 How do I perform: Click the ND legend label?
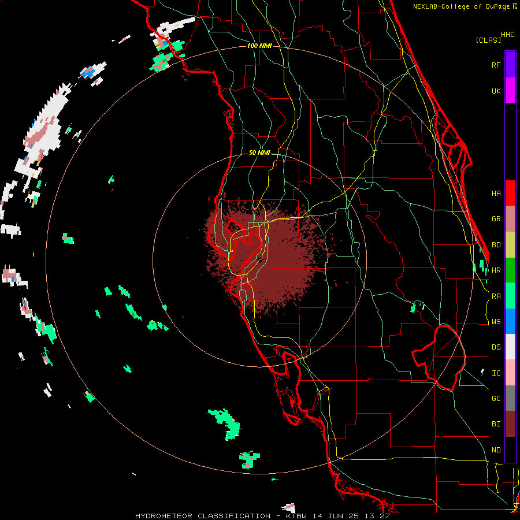click(496, 450)
